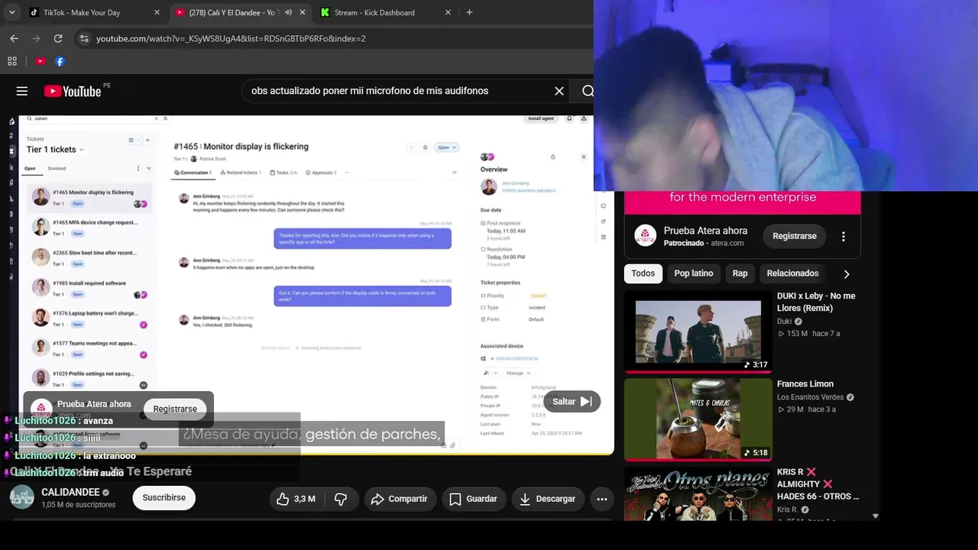
Task: Share the video with Compartir
Action: pos(400,499)
